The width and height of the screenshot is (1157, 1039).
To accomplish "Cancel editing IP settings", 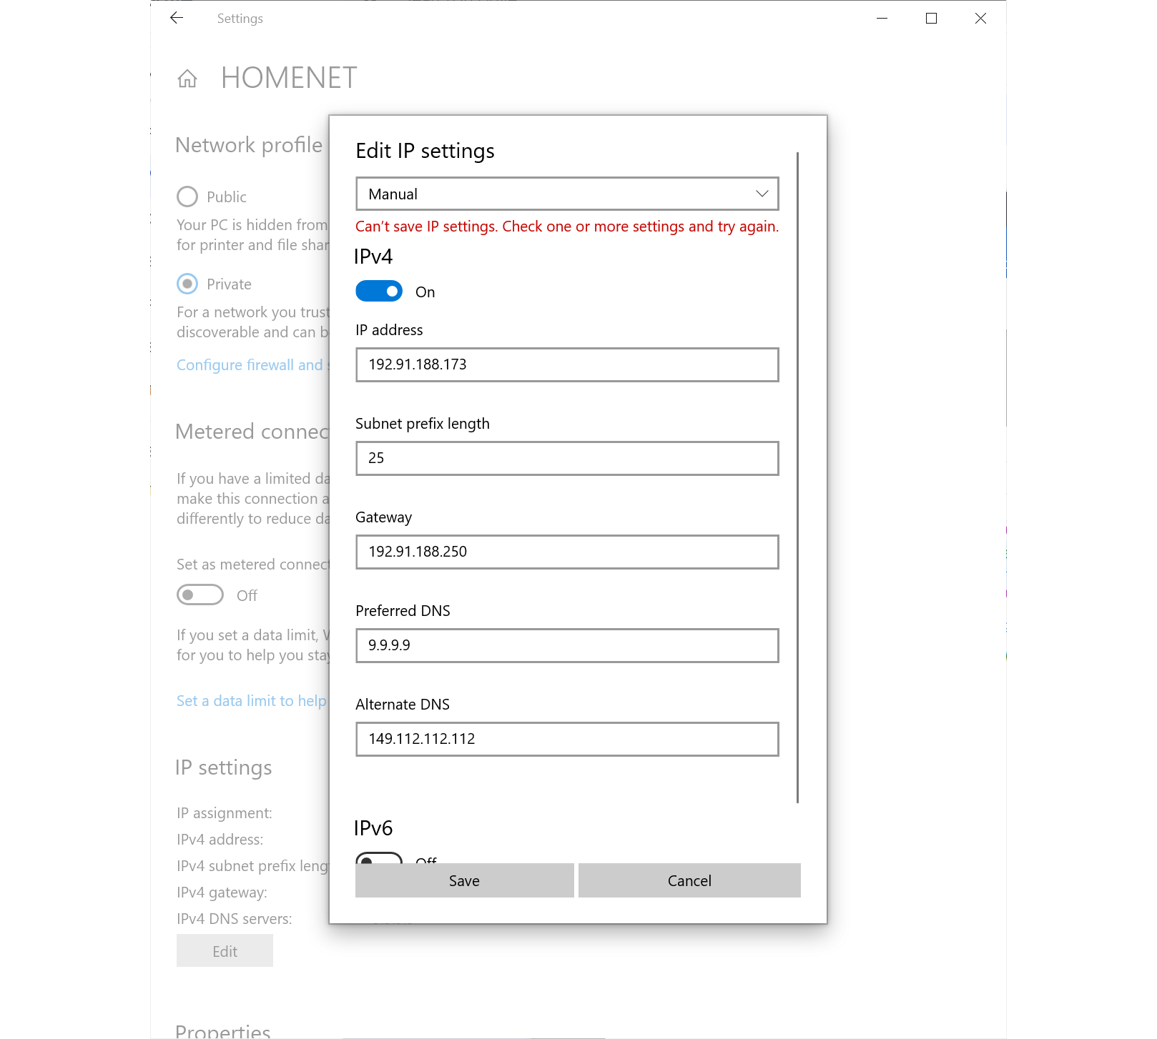I will pyautogui.click(x=689, y=880).
